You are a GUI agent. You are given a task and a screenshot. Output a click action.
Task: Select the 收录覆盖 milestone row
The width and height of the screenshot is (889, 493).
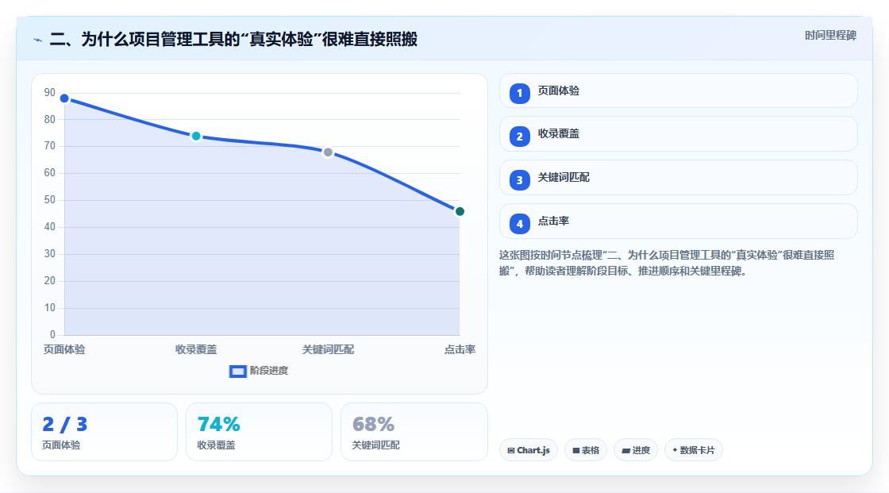coord(678,134)
